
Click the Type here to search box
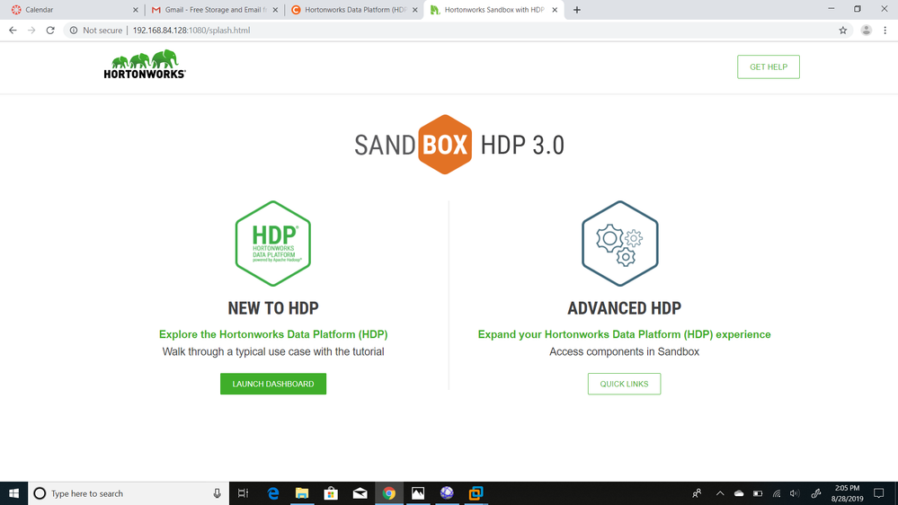pos(129,493)
